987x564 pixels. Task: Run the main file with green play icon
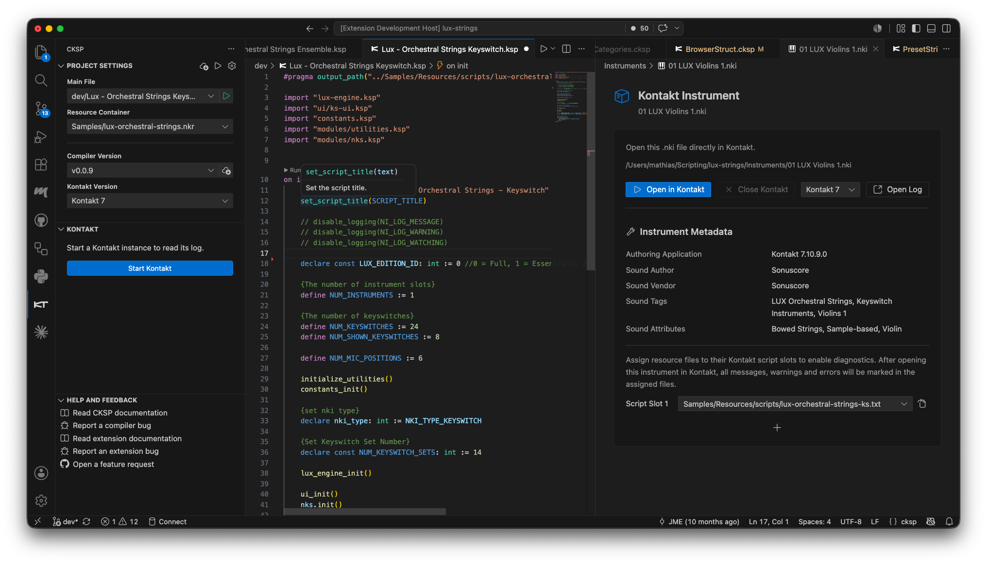pos(226,96)
